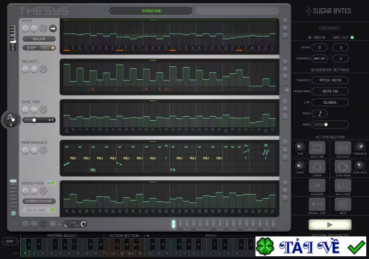This screenshot has height=259, width=369.
Task: Click the large play button in right panel
Action: pyautogui.click(x=330, y=225)
